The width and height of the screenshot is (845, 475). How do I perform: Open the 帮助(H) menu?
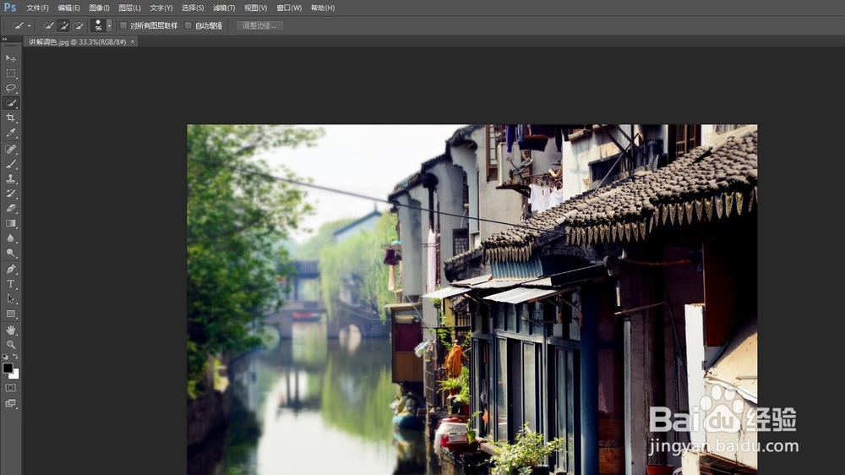click(323, 8)
